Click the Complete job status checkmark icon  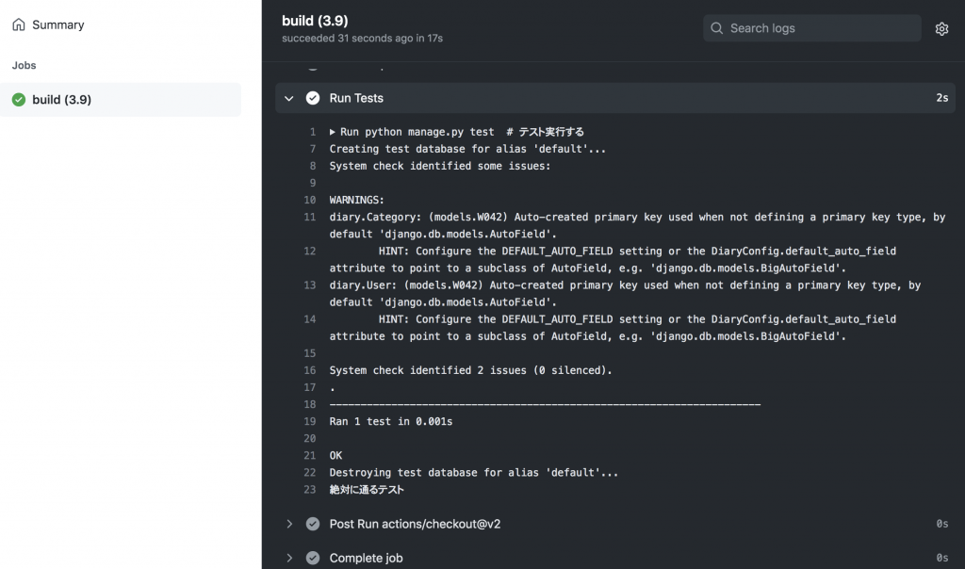[x=313, y=558]
